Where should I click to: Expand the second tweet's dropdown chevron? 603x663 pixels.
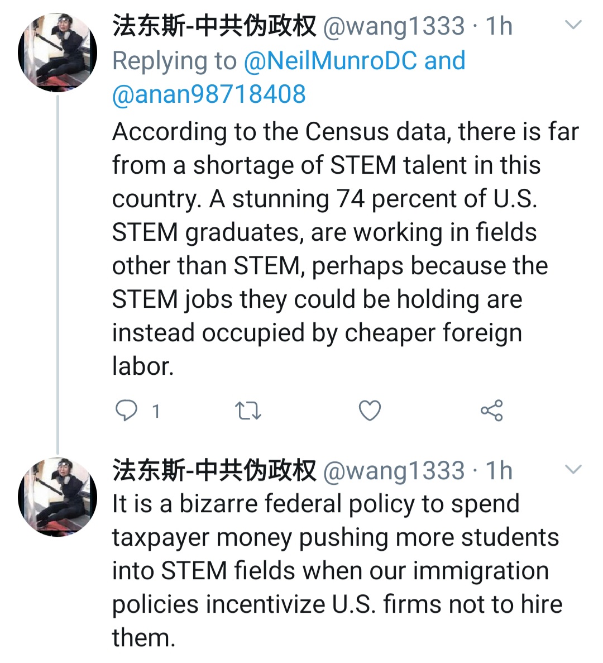coord(573,469)
